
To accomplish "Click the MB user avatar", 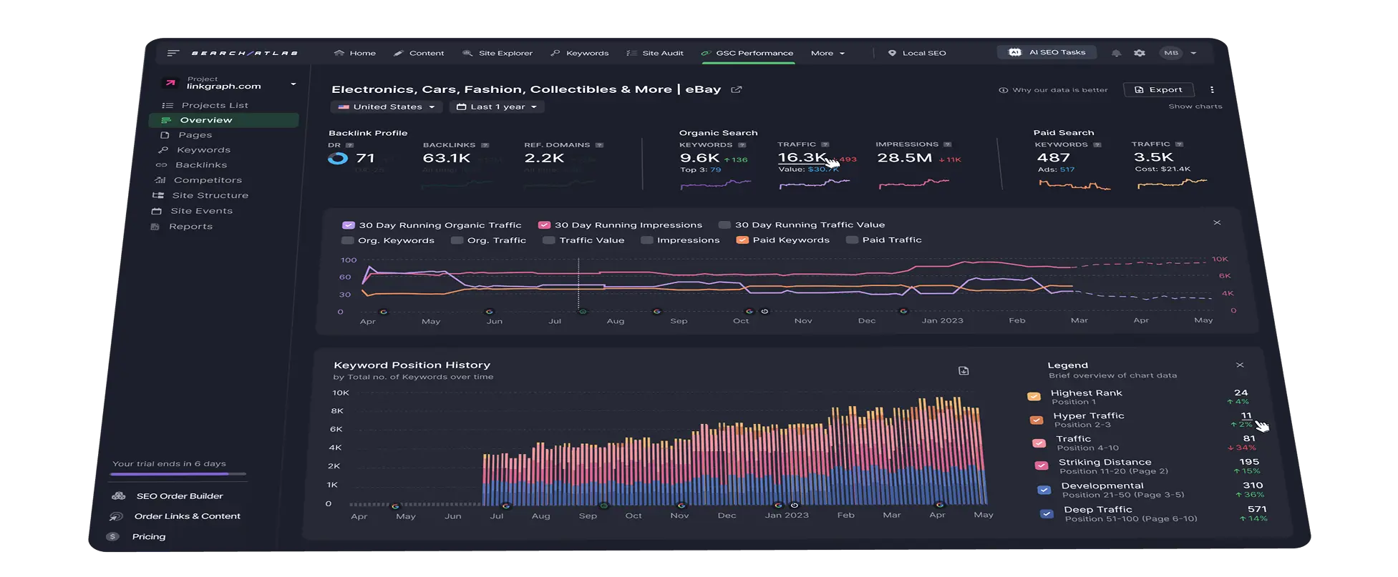I will [x=1171, y=53].
